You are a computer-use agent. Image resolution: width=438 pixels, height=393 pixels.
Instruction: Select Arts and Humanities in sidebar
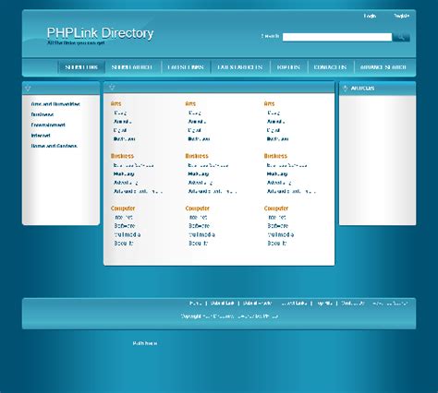pos(55,104)
